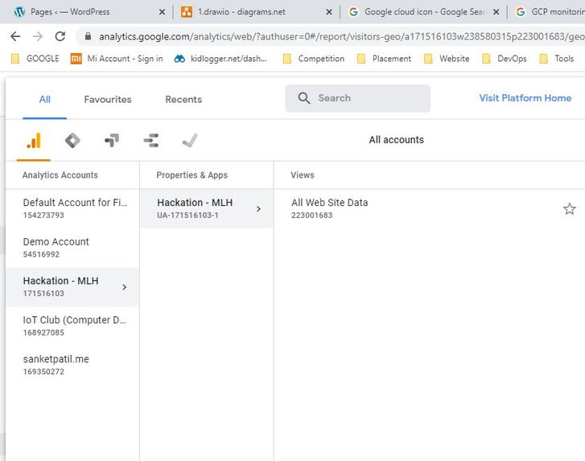
Task: Click the Properties & Apps column header
Action: 192,175
